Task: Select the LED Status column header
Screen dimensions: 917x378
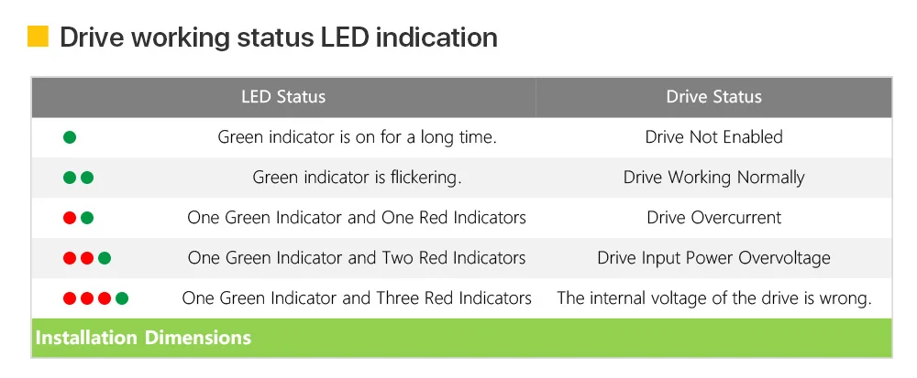Action: [283, 97]
